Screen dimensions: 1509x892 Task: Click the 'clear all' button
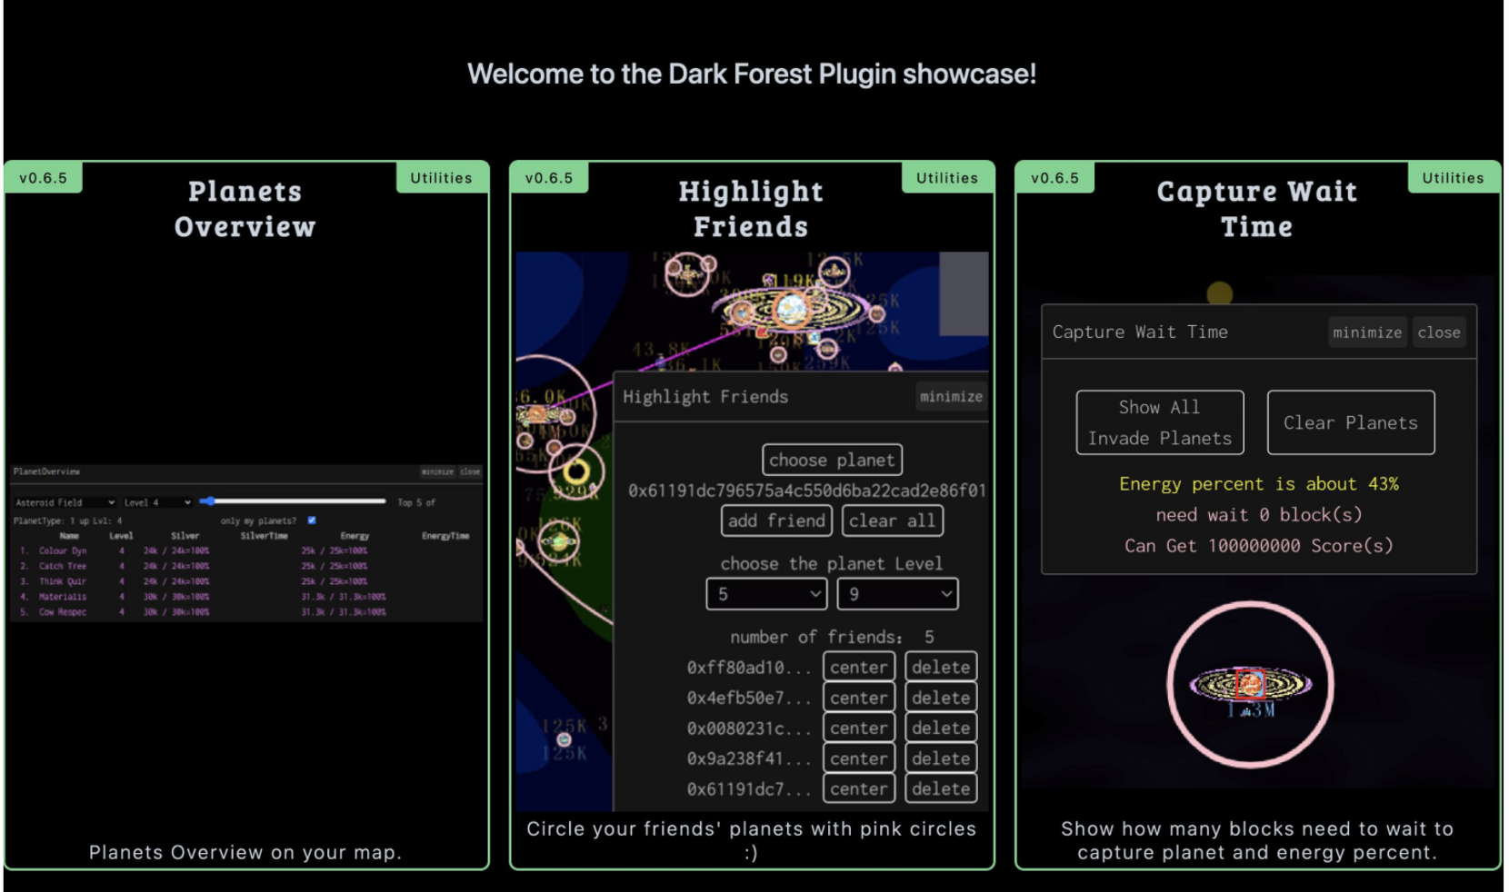click(892, 520)
